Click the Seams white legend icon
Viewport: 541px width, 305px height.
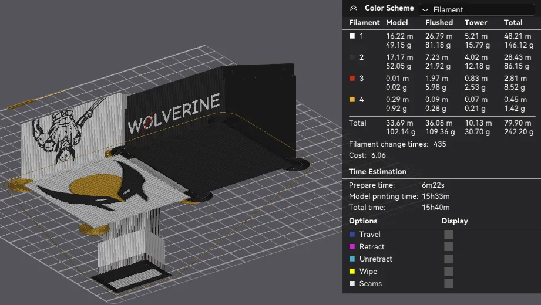point(352,284)
